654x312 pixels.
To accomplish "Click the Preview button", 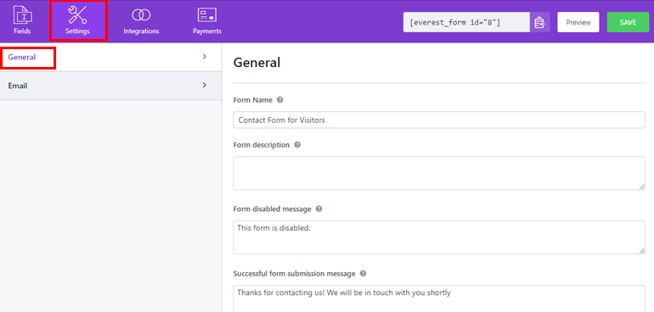I will click(x=578, y=22).
